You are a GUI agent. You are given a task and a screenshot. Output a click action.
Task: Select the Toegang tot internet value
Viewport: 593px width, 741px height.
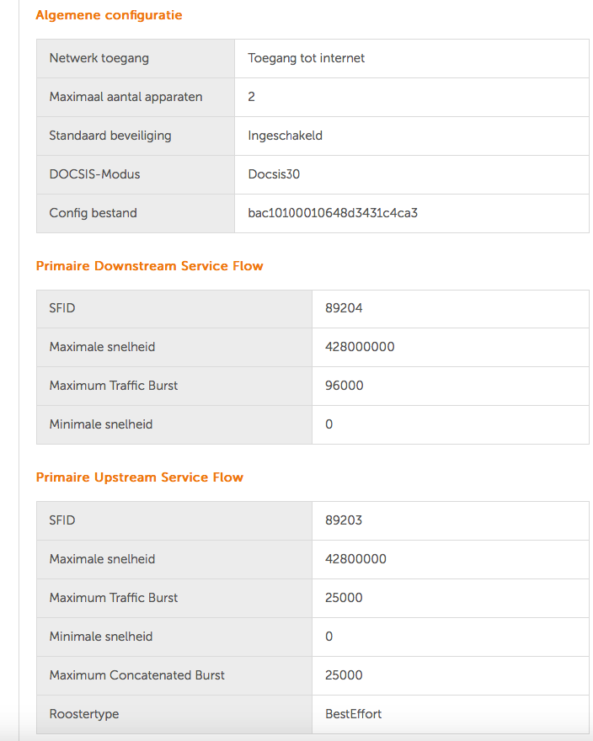click(306, 58)
